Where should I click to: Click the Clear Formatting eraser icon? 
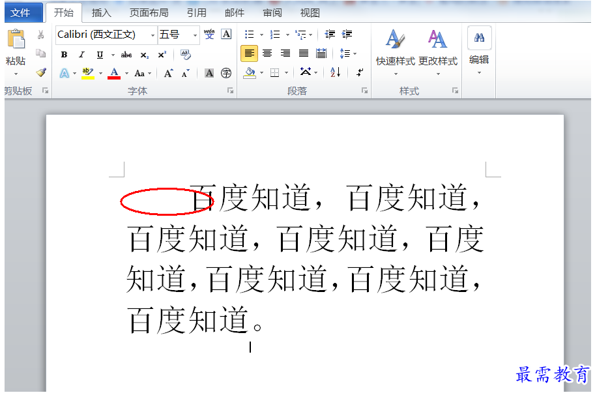coord(186,55)
